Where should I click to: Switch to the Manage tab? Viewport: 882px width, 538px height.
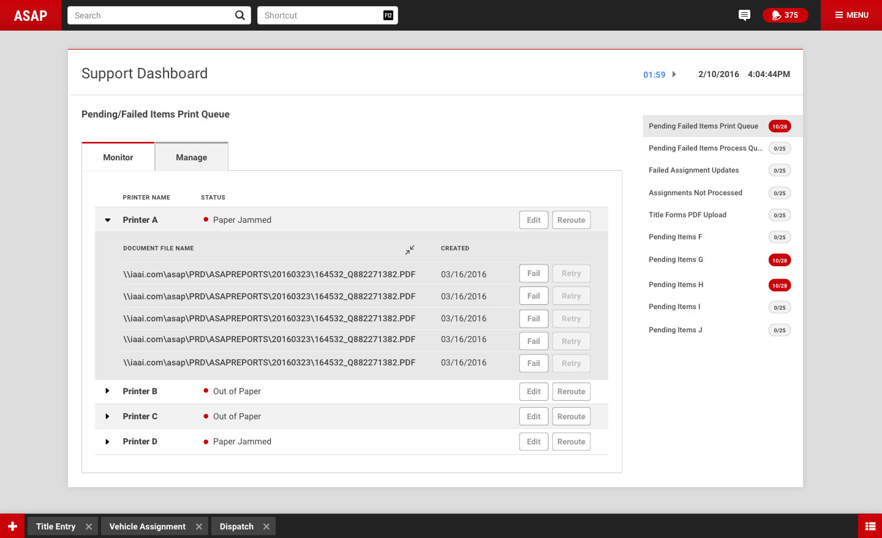(x=191, y=157)
